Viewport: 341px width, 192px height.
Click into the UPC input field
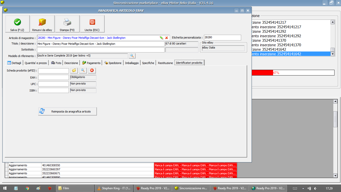point(53,84)
